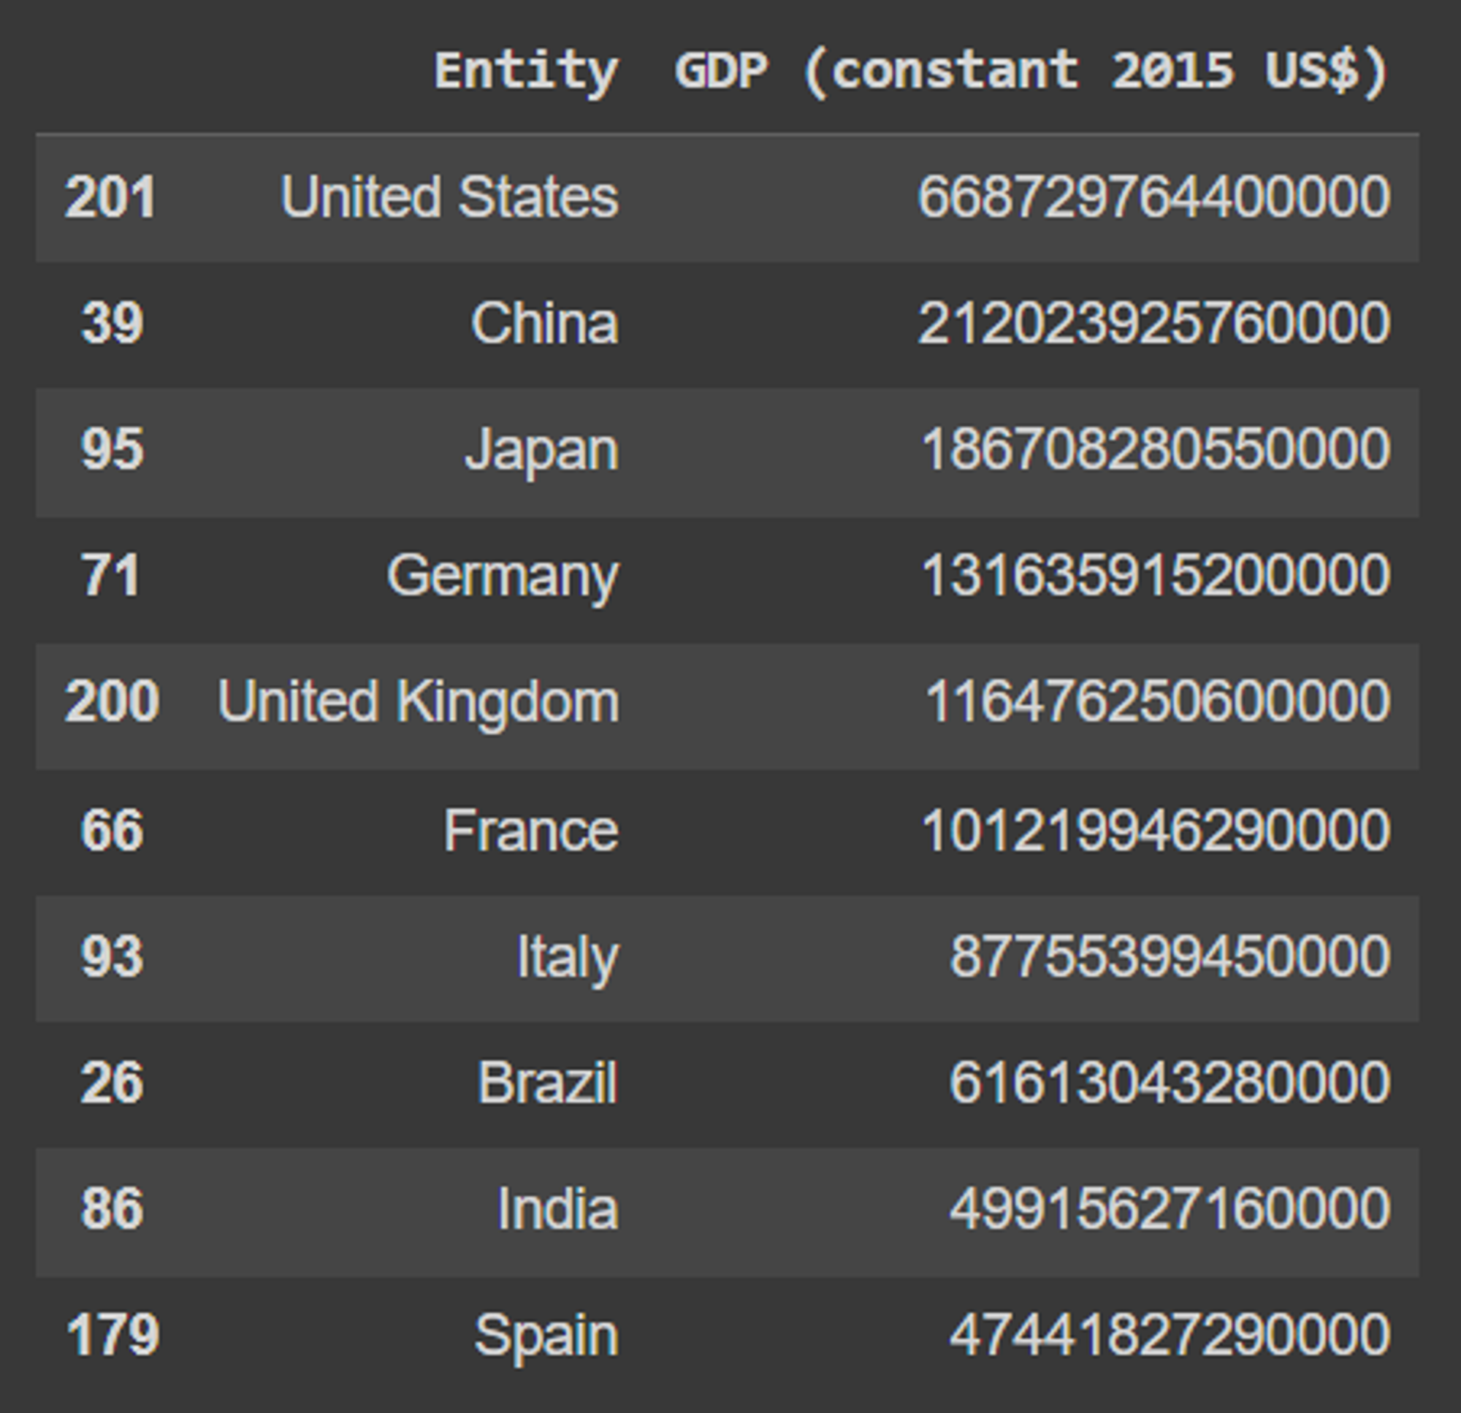Viewport: 1461px width, 1413px height.
Task: Select the China entity cell
Action: point(544,324)
